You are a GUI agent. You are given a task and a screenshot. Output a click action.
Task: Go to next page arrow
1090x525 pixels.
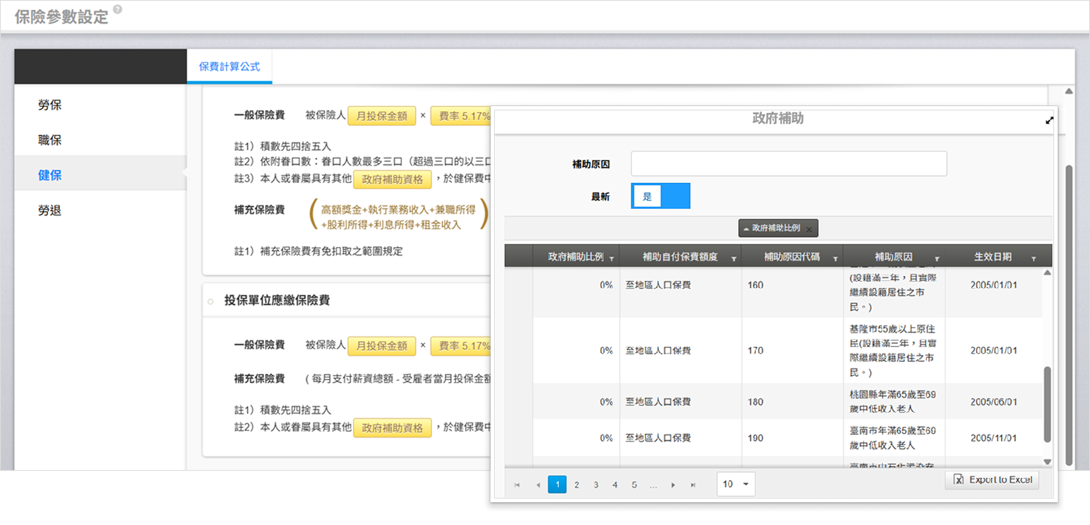pos(673,485)
